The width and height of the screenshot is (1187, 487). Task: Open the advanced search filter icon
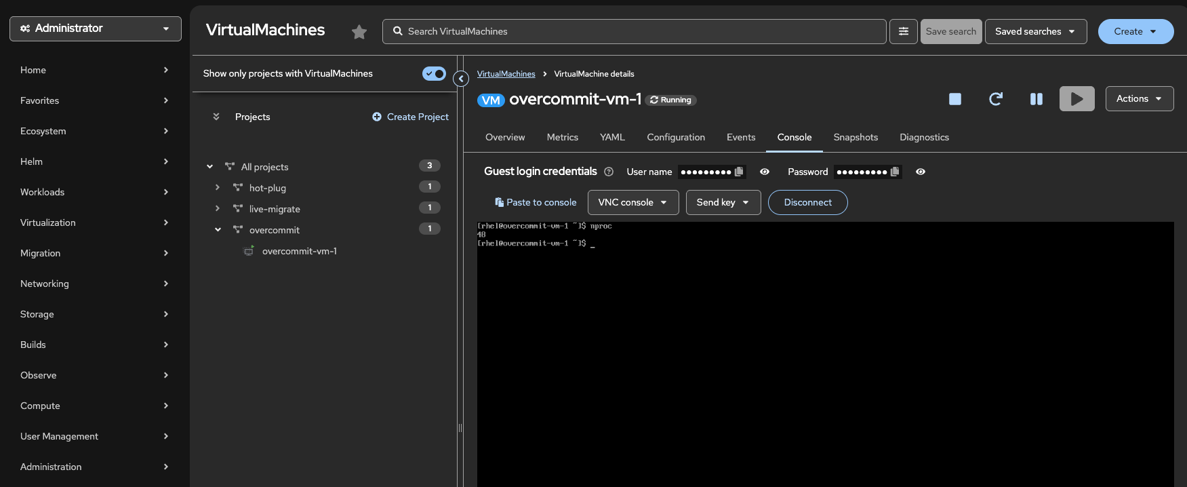coord(903,32)
